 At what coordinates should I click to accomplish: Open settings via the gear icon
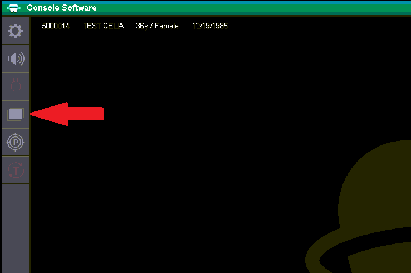(16, 31)
